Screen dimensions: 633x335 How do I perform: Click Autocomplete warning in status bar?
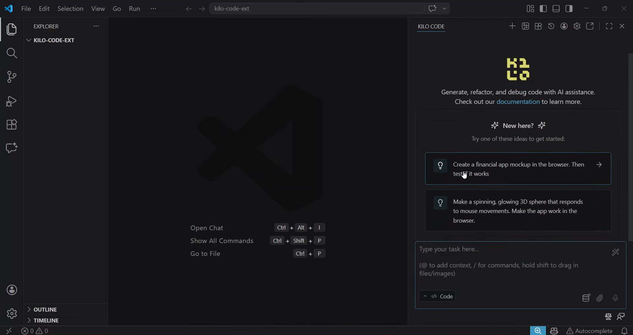[589, 331]
